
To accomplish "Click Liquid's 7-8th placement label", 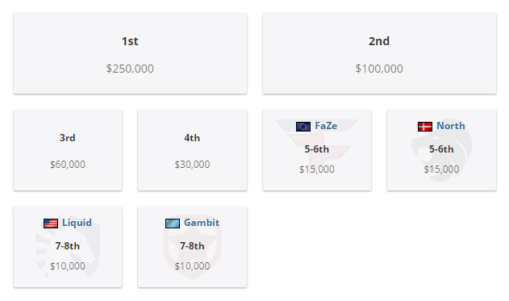I will coord(68,246).
